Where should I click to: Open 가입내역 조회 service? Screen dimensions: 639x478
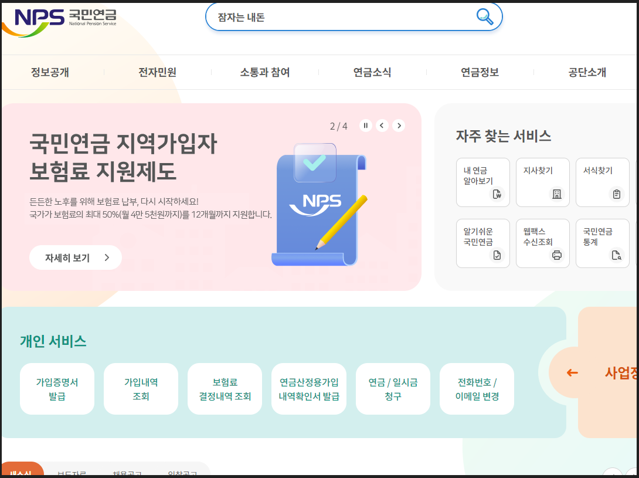(141, 388)
